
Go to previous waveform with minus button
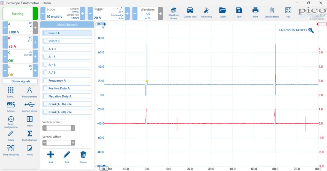135,13
